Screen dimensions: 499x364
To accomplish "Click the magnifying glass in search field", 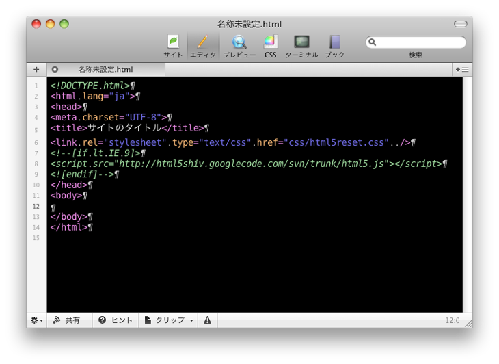I will point(373,42).
